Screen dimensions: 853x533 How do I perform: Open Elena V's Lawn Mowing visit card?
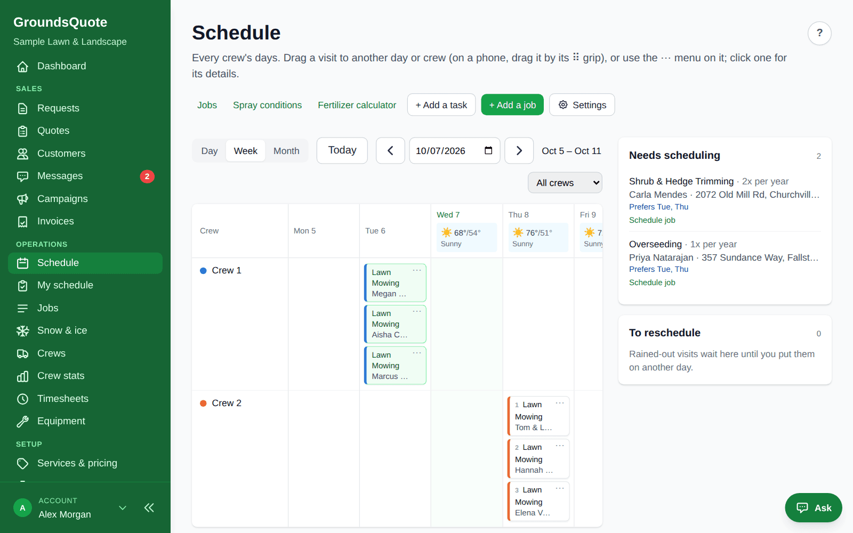coord(538,502)
